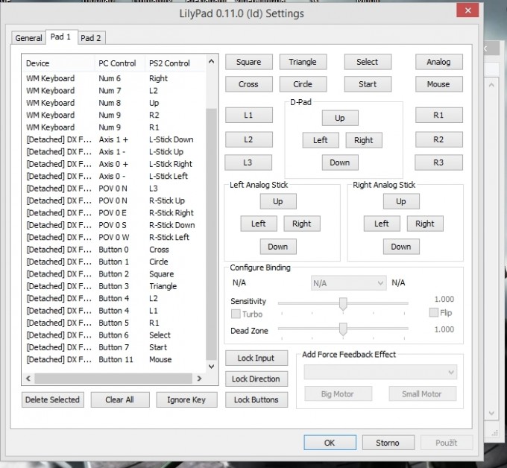Image resolution: width=507 pixels, height=468 pixels.
Task: Click horizontal scrollbar left arrow
Action: pos(28,378)
